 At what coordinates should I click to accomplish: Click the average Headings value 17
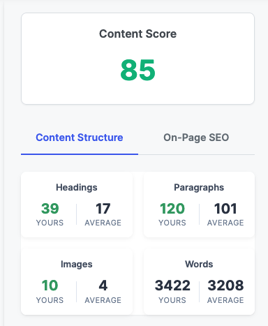pos(103,208)
